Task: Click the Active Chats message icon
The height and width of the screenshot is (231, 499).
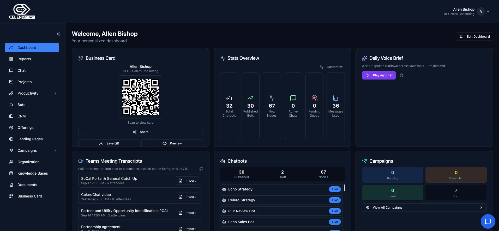Action: point(293,98)
